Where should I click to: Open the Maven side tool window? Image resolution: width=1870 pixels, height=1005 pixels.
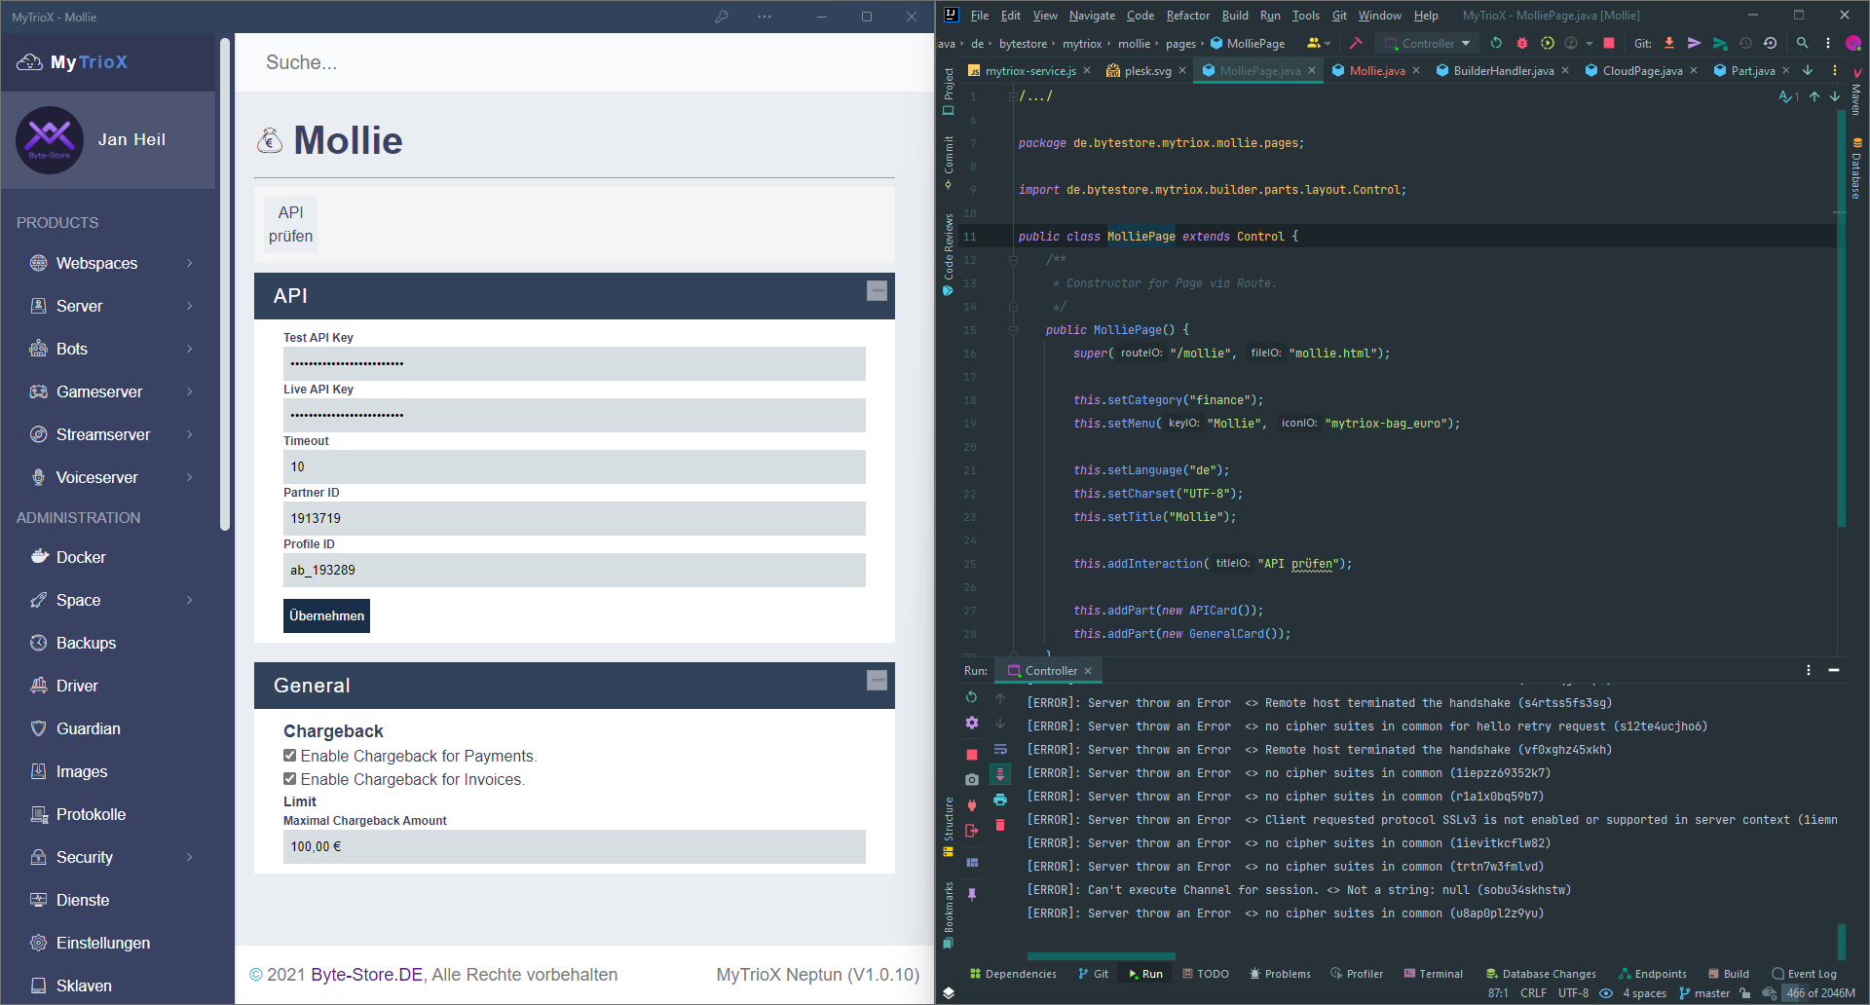tap(1856, 93)
